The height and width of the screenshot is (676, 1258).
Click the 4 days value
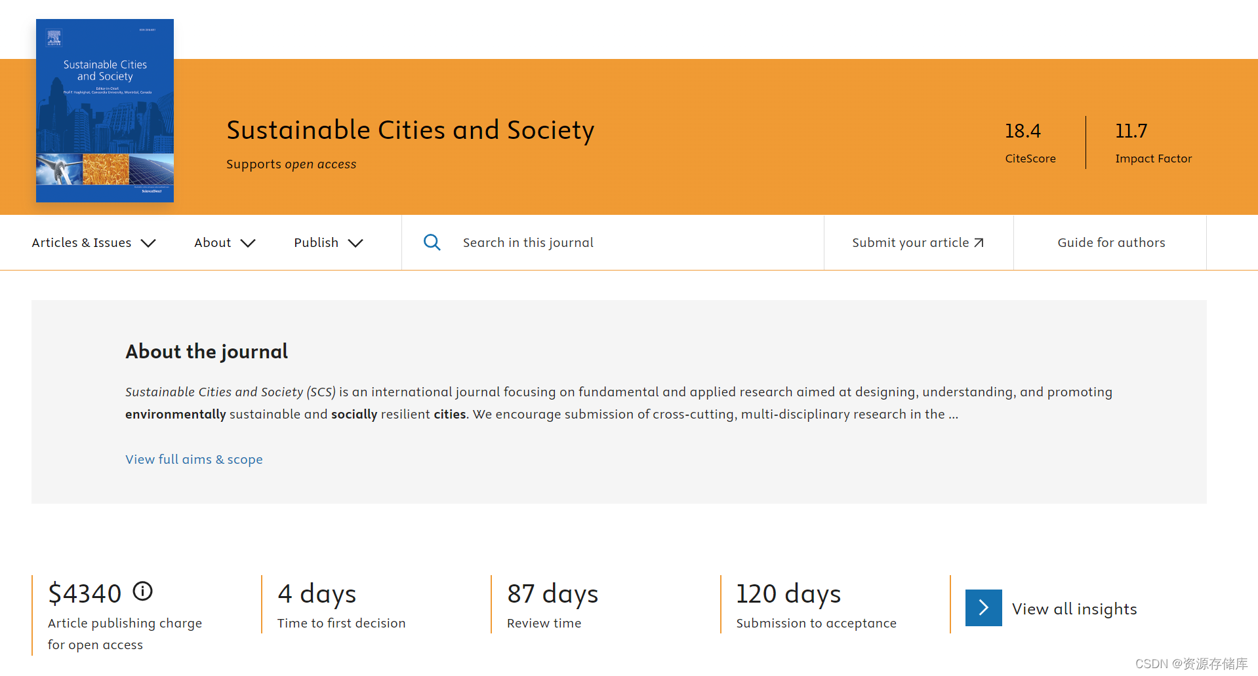coord(317,594)
